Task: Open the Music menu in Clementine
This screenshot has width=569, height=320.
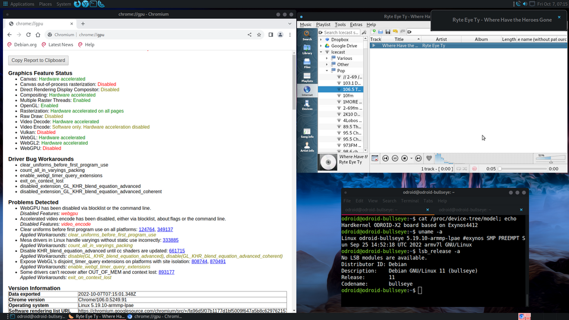Action: point(306,25)
